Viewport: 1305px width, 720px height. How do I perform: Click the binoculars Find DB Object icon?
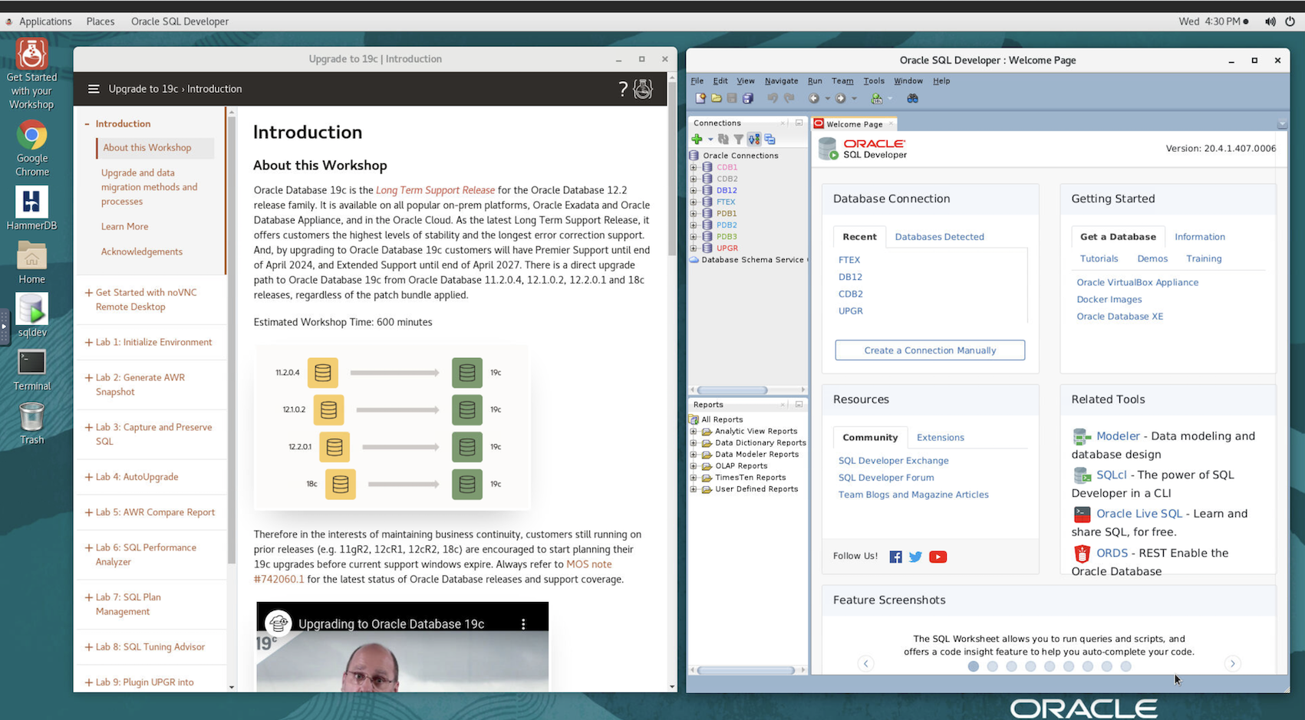click(x=912, y=98)
